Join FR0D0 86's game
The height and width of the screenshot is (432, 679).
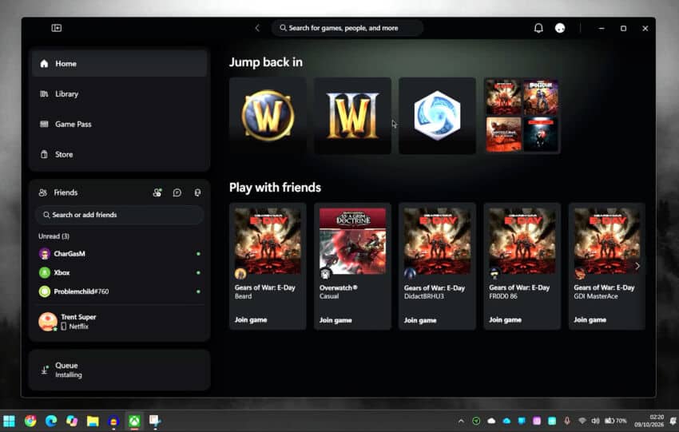point(505,320)
